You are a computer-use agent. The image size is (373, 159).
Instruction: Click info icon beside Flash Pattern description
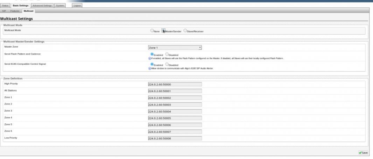point(150,58)
